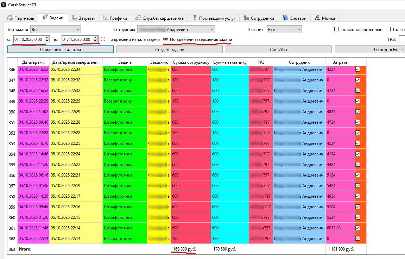
Task: Click the Заказчик column header
Action: [159, 62]
